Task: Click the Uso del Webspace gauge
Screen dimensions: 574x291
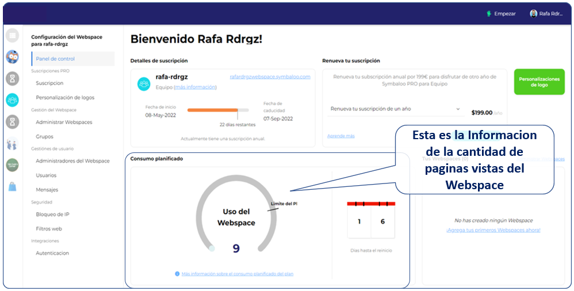Action: tap(236, 214)
